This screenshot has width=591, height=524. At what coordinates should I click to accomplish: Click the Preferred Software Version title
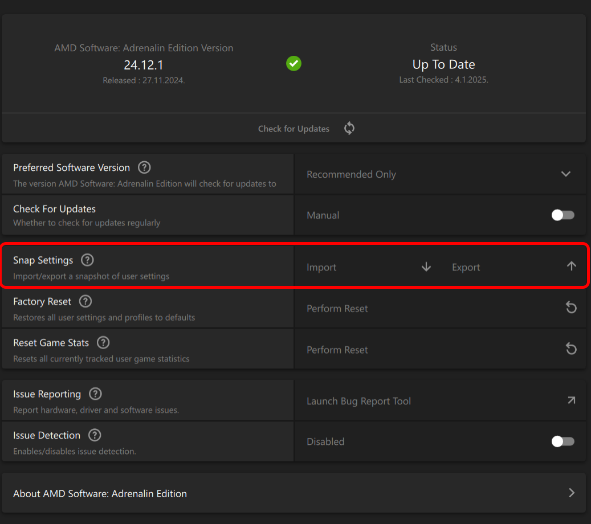[72, 167]
